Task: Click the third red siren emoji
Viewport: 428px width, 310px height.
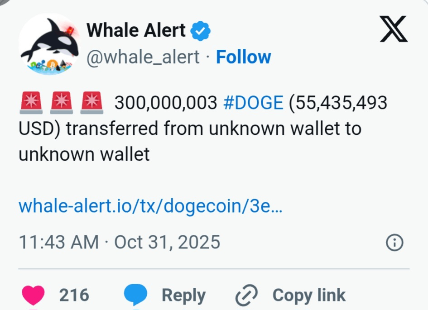Action: click(91, 103)
